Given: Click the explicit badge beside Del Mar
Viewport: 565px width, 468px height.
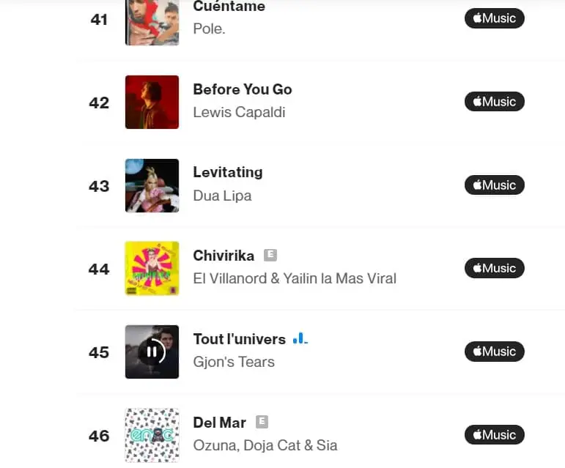Looking at the screenshot, I should pos(262,422).
